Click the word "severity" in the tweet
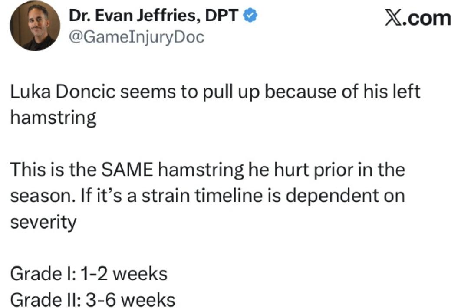Viewport: 461px width, 308px height. pos(43,222)
